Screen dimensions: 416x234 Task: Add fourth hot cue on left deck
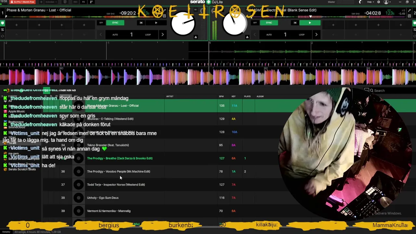coord(84,25)
